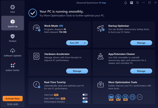Enable the Auto RAM Clean toggle

coord(85,98)
